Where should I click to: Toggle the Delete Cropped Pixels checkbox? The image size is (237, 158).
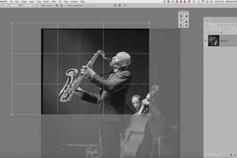click(x=66, y=6)
